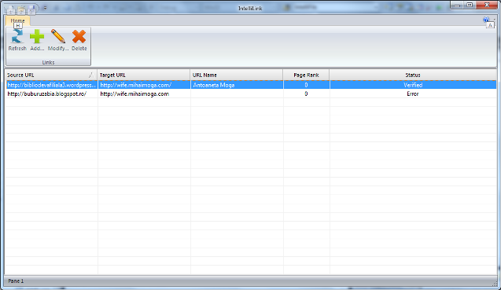The width and height of the screenshot is (501, 290).
Task: Click Page Rank 0 in Verified row
Action: click(306, 85)
